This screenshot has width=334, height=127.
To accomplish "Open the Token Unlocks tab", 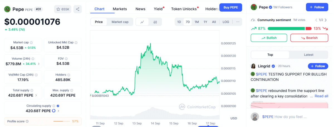I will tap(184, 9).
